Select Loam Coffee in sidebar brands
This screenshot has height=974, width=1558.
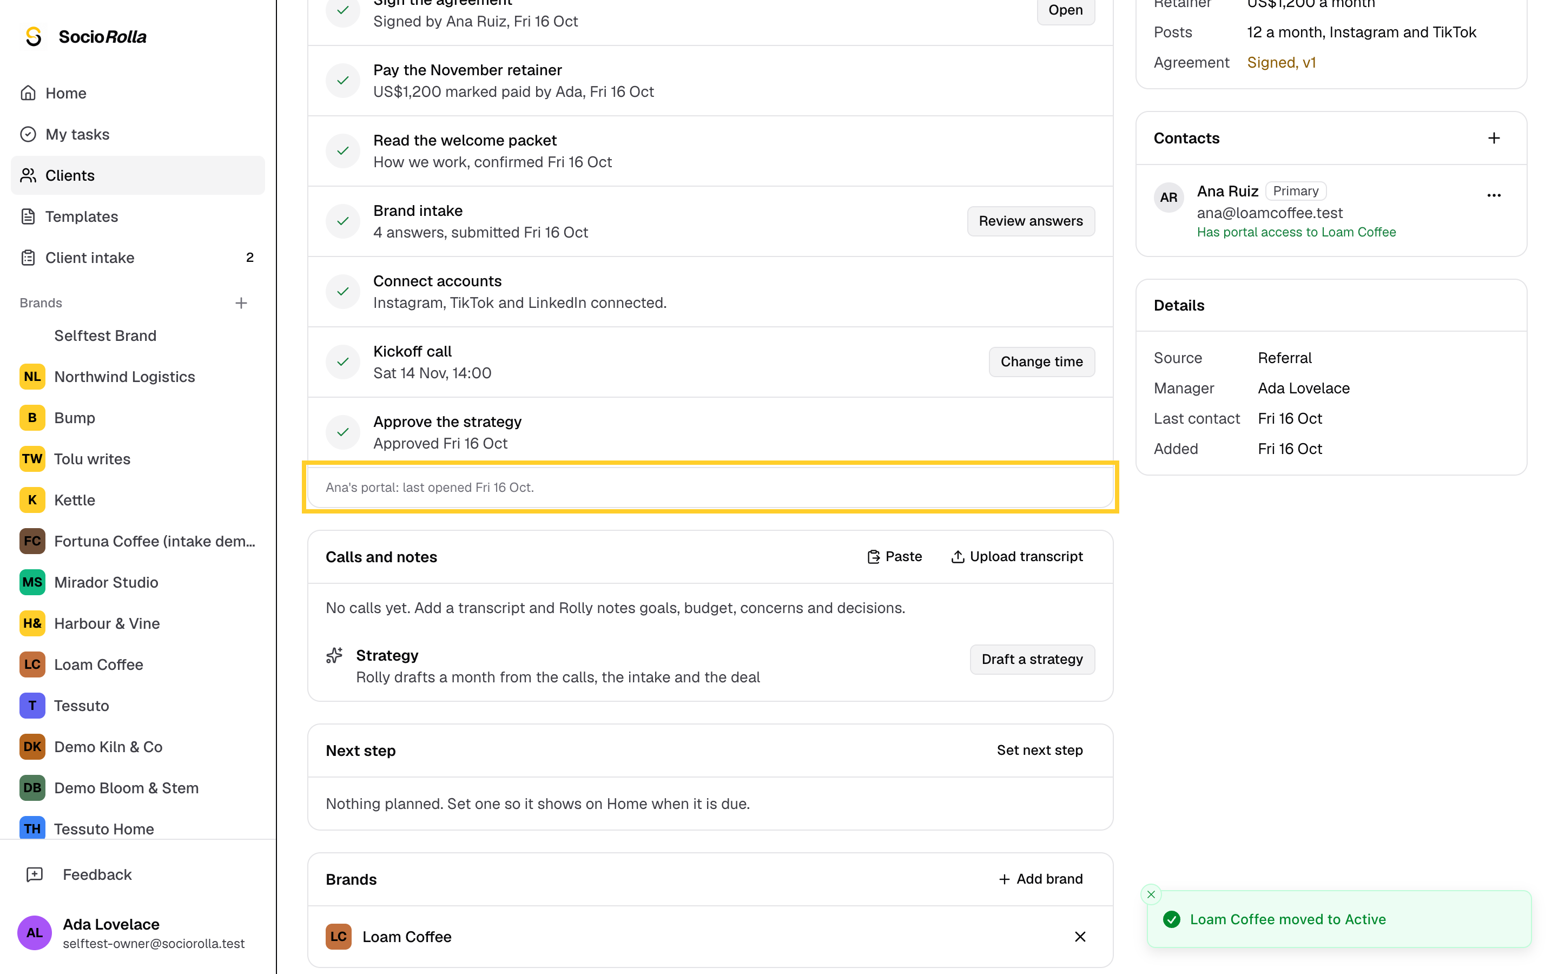137,665
